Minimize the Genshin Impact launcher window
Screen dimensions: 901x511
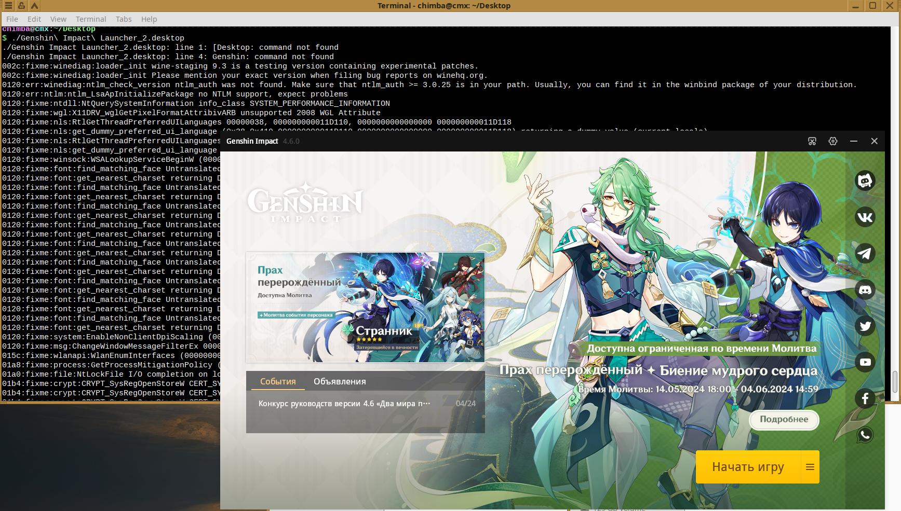[854, 141]
